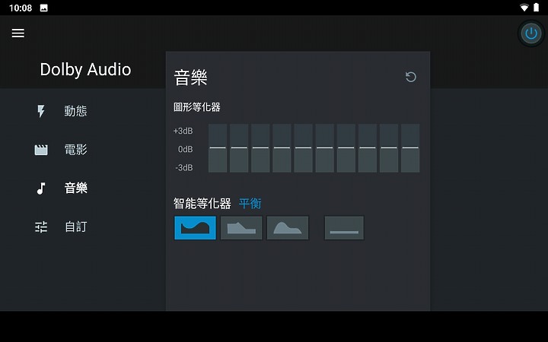Adjust the second graphic equalizer band
The image size is (548, 342).
click(239, 148)
